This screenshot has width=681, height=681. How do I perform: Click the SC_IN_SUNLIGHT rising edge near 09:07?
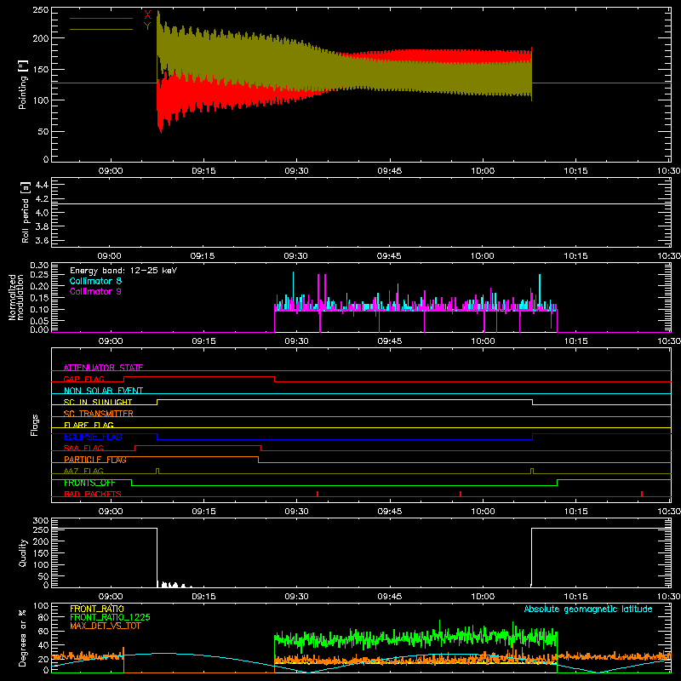(x=157, y=402)
